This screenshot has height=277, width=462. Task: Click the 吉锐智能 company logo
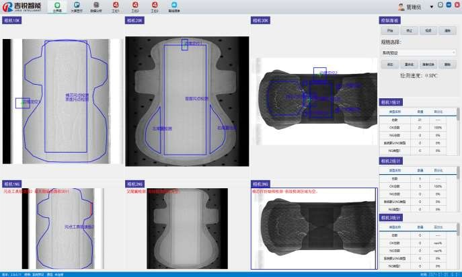coord(22,7)
